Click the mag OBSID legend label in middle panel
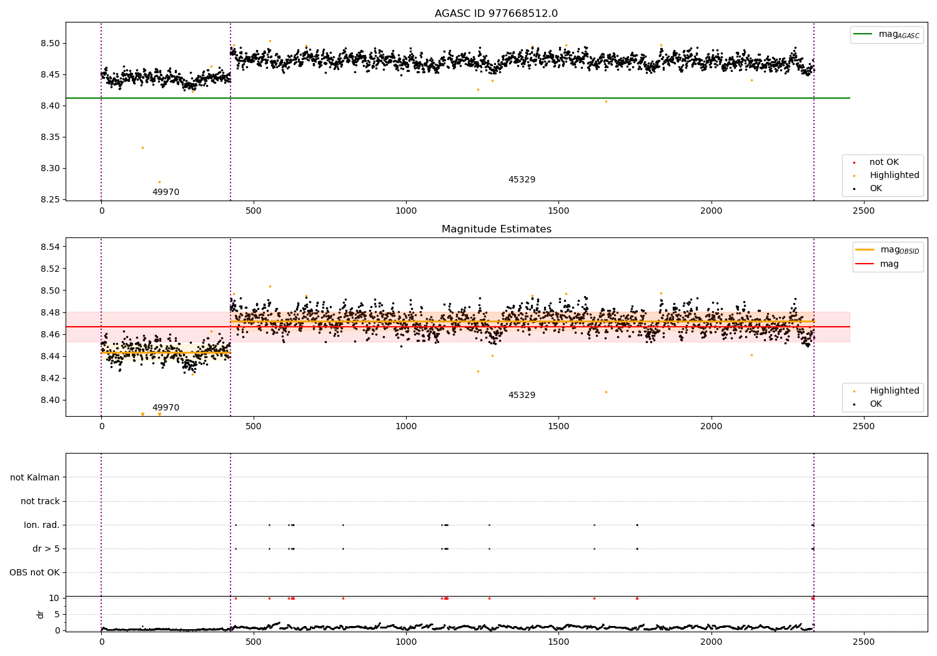937x656 pixels. click(900, 250)
